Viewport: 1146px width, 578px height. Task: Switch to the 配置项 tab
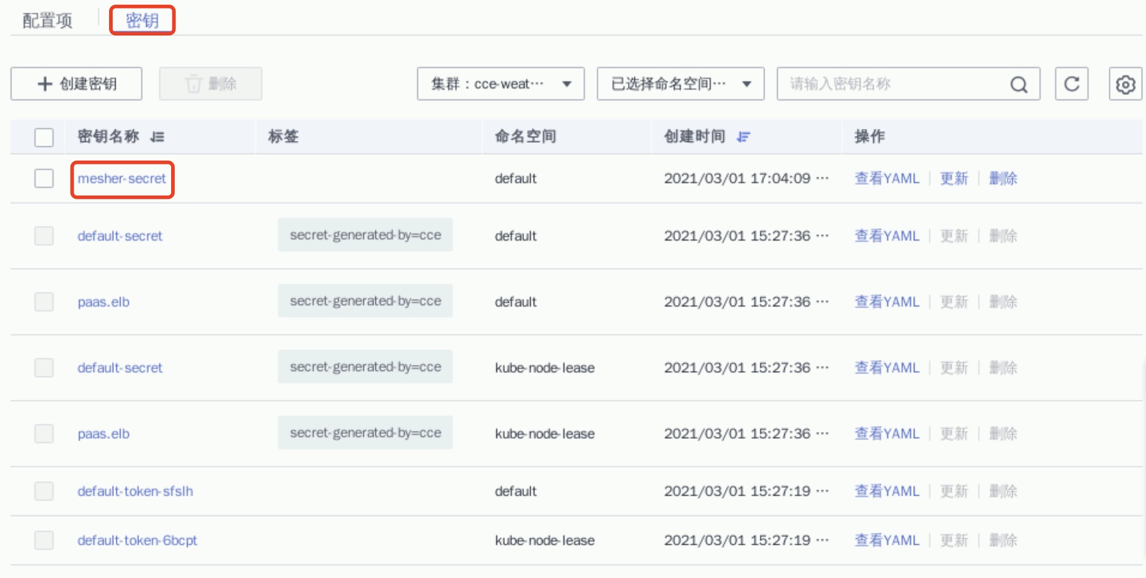[x=47, y=20]
